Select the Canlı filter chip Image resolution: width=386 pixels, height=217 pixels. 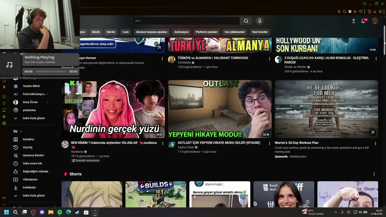point(125,32)
